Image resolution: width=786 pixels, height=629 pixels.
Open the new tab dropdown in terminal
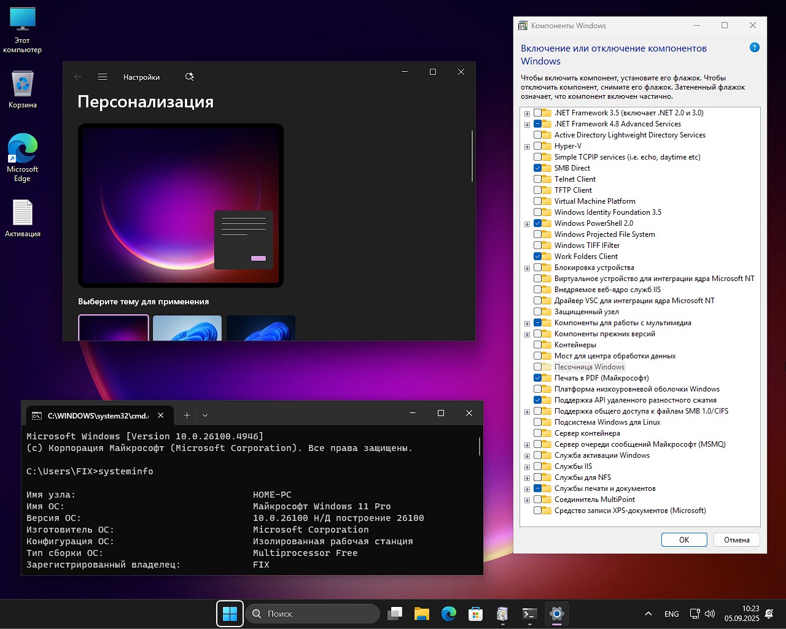click(x=205, y=415)
